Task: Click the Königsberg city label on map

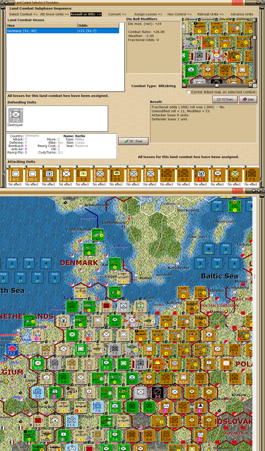Action: tap(238, 287)
